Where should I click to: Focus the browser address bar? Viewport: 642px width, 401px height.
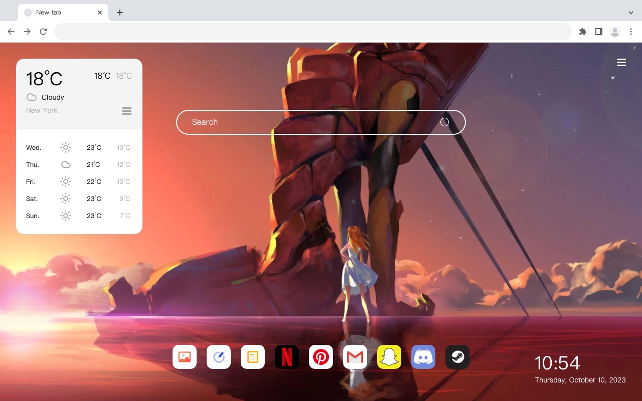click(313, 32)
